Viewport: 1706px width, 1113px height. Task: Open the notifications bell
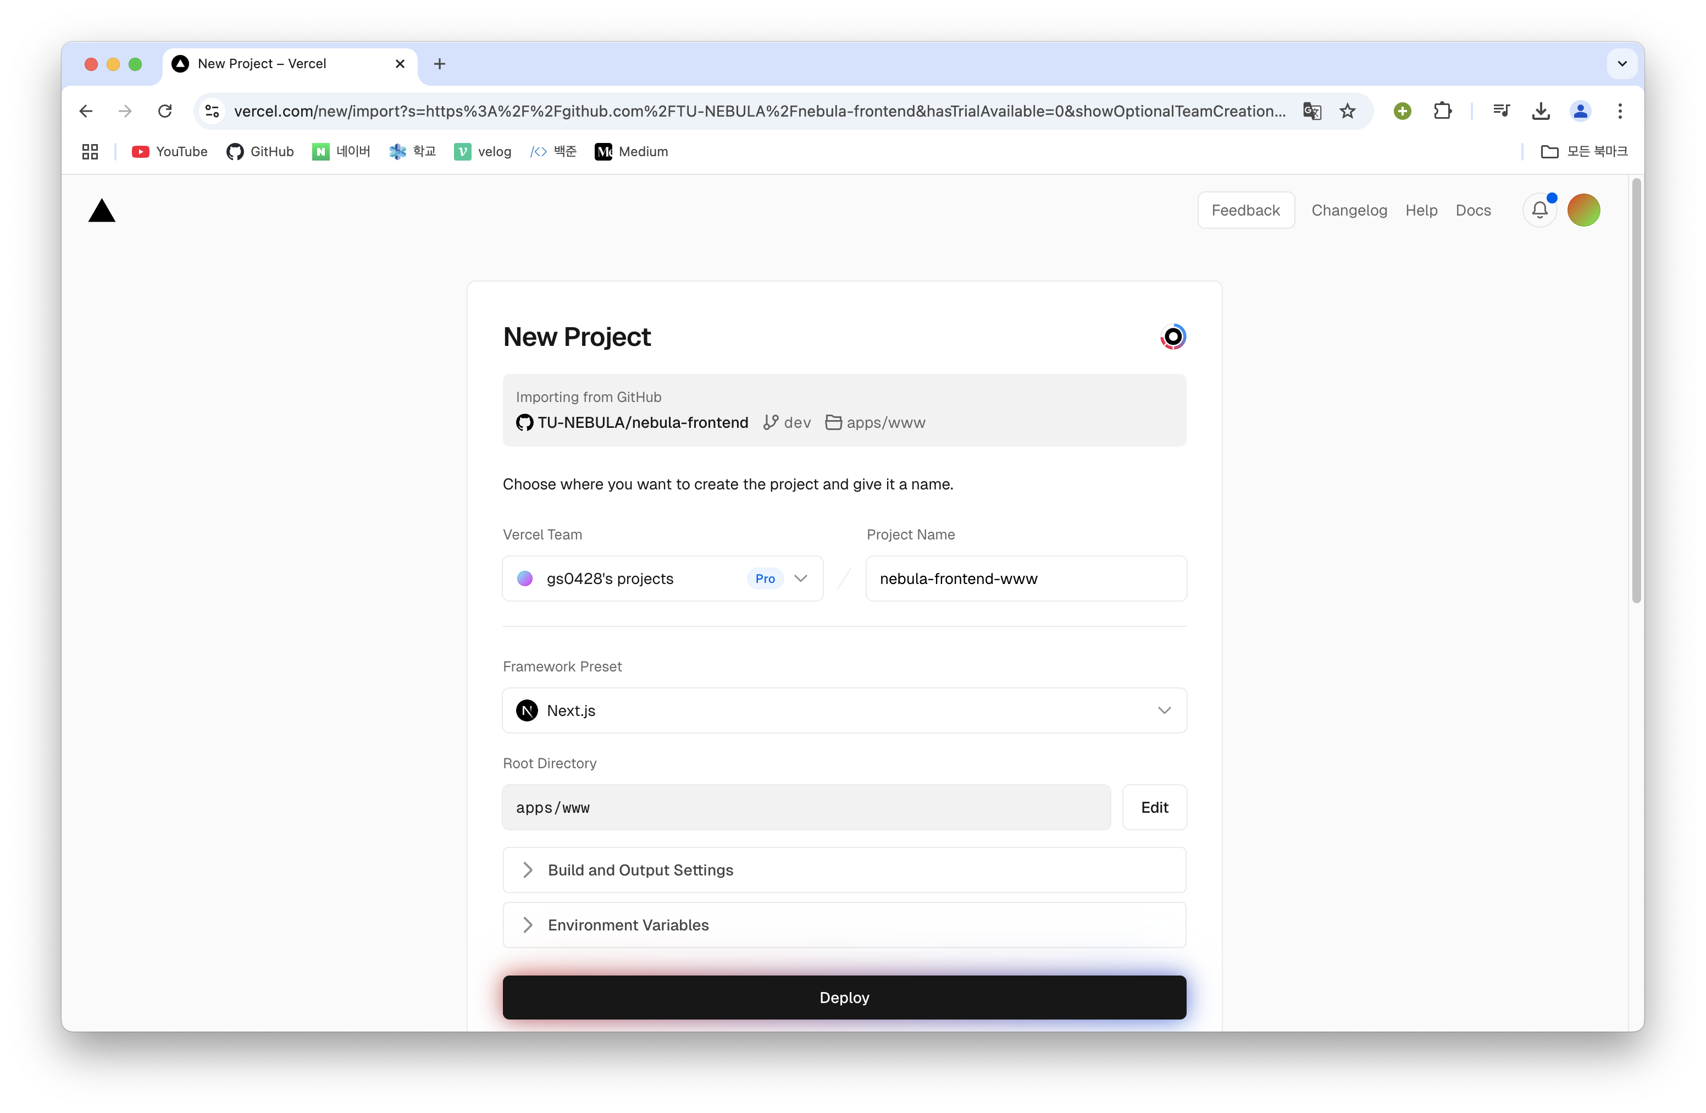coord(1539,210)
